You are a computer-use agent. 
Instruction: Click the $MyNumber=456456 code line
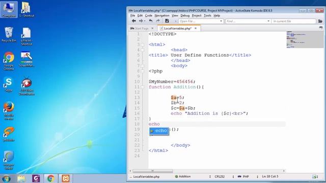click(x=172, y=82)
